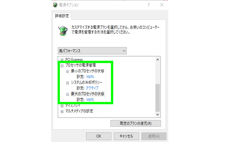The height and width of the screenshot is (142, 227).
Task: Click the settings list scrollbar up arrow
Action: point(157,60)
